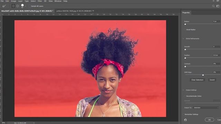Screen dimensions: 221x124
Task: Click the Shift Edge value field
Action: (217, 72)
